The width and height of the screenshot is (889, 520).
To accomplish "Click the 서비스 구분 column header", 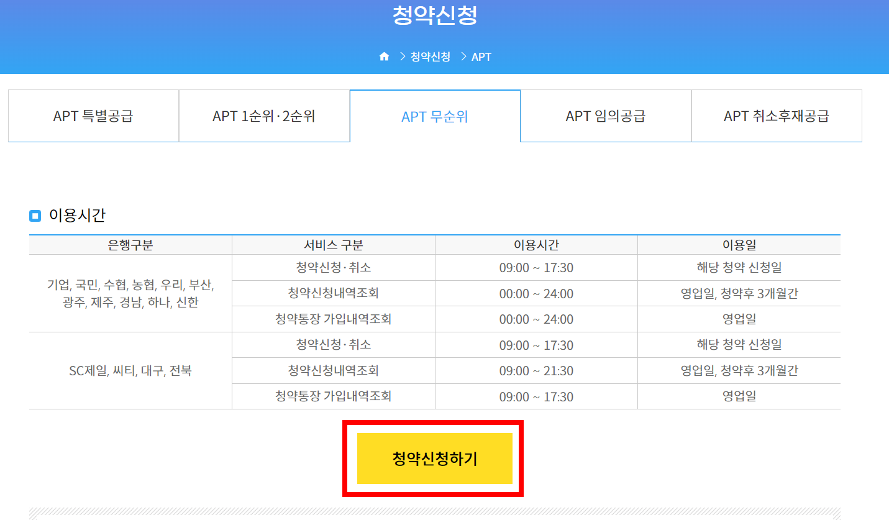I will coord(333,245).
